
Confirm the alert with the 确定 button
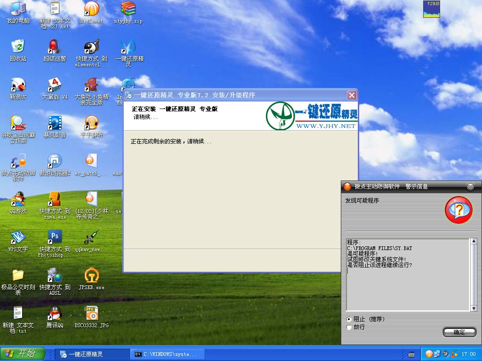459,332
